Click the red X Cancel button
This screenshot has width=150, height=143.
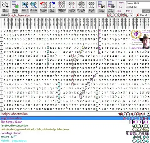tap(141, 15)
